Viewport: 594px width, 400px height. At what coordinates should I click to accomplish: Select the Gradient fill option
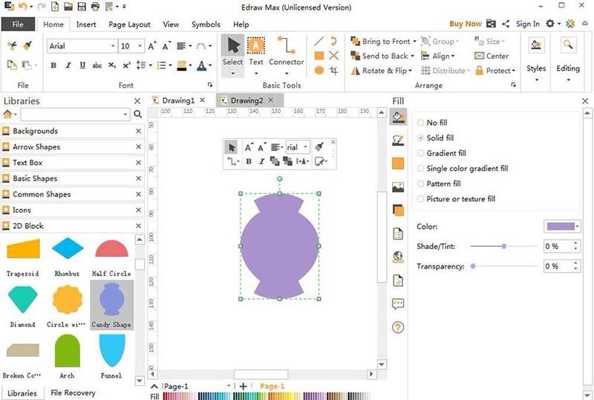[442, 153]
